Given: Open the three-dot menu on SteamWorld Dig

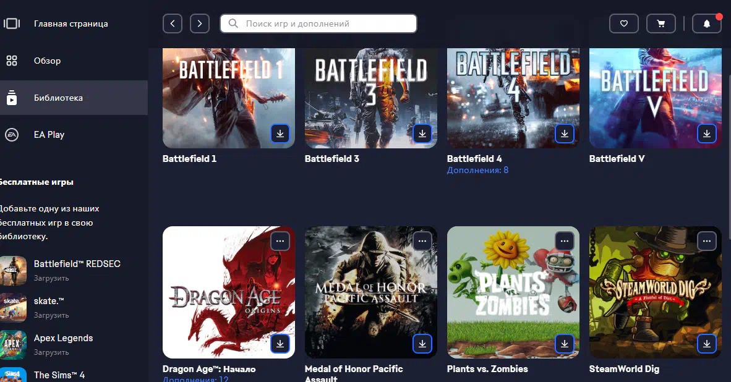Looking at the screenshot, I should point(707,240).
